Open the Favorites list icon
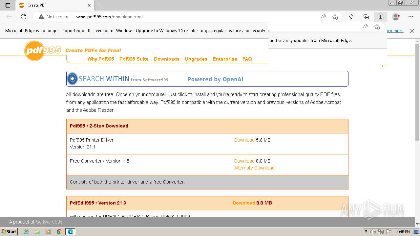The height and width of the screenshot is (236, 420). click(x=352, y=17)
